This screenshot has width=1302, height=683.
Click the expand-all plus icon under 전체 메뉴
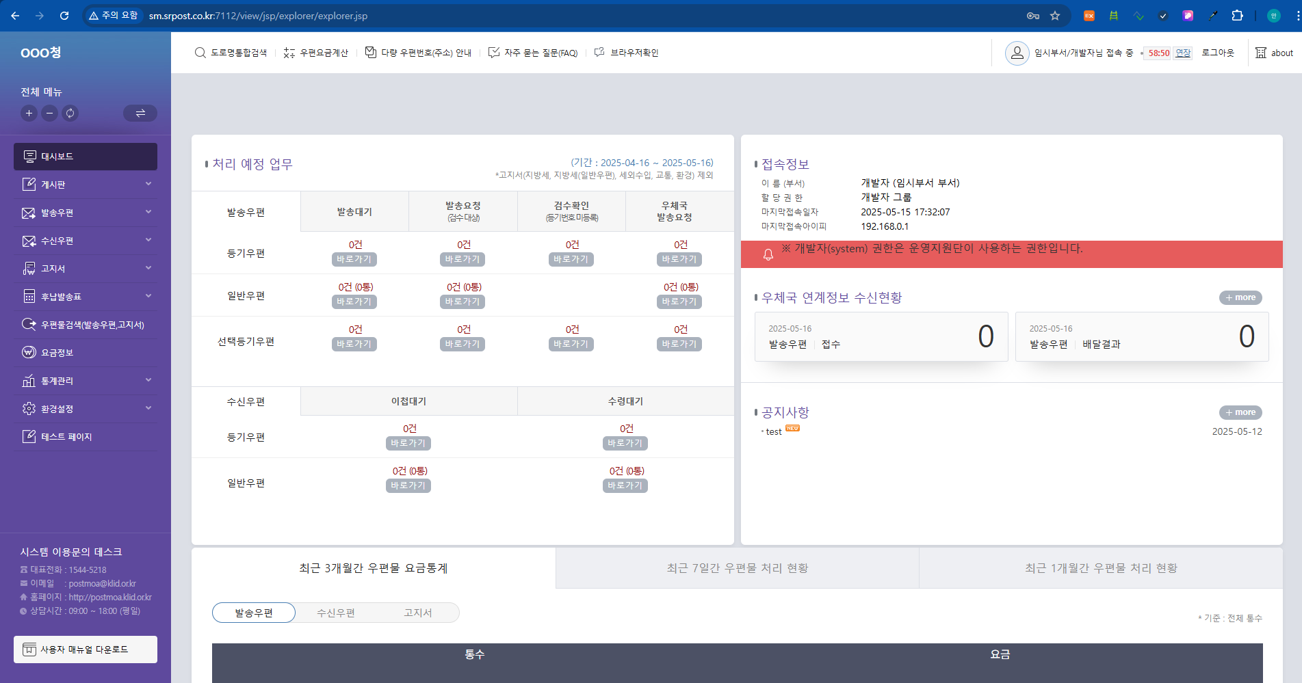click(29, 113)
